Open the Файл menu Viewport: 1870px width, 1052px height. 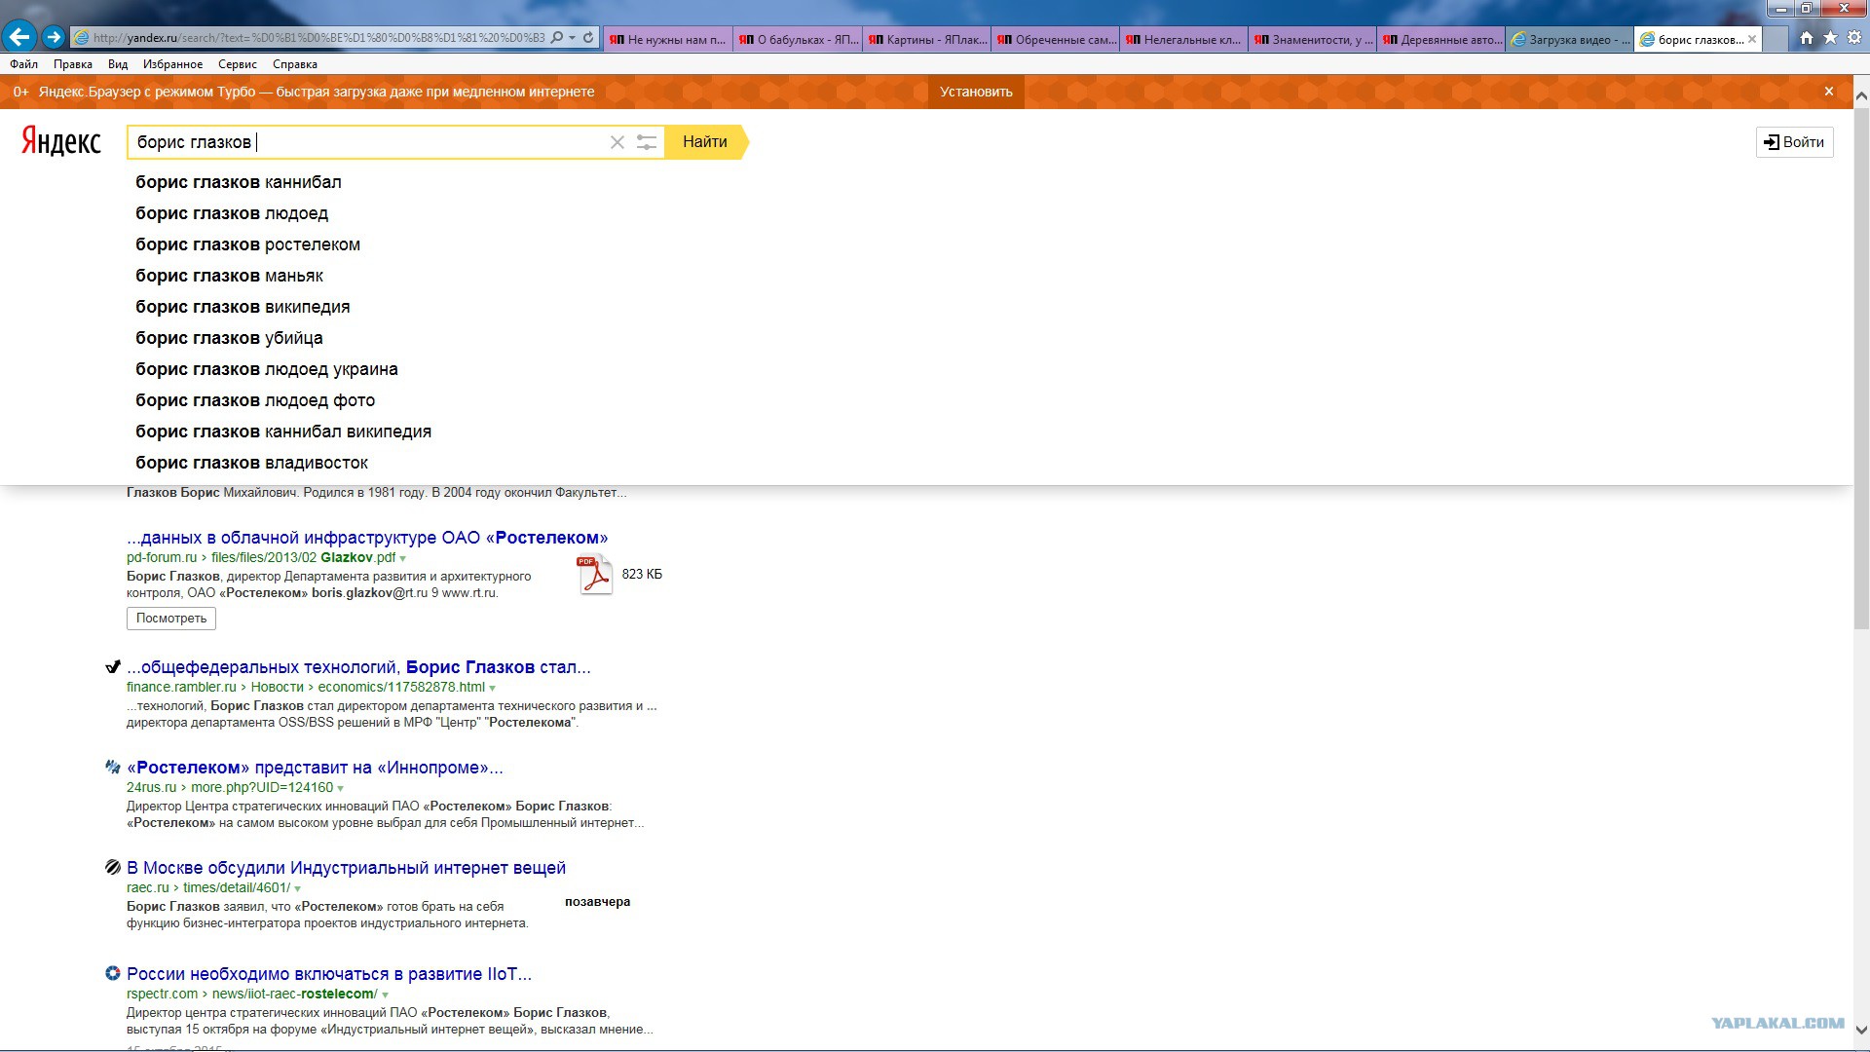24,64
